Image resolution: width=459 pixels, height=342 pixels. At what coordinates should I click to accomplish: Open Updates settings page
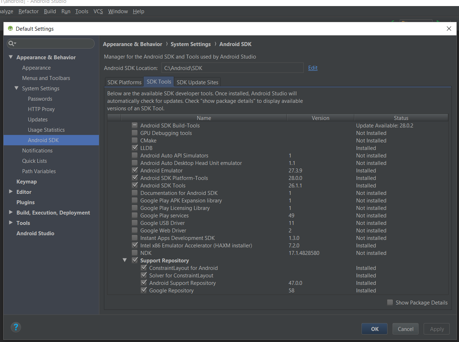click(x=38, y=120)
